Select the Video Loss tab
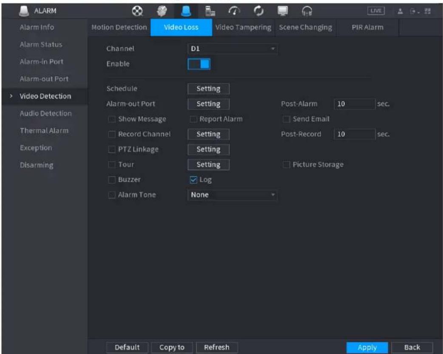This screenshot has height=354, width=443. pos(181,27)
